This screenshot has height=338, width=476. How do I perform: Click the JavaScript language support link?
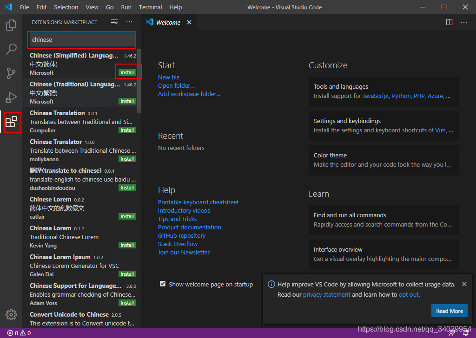pyautogui.click(x=376, y=96)
